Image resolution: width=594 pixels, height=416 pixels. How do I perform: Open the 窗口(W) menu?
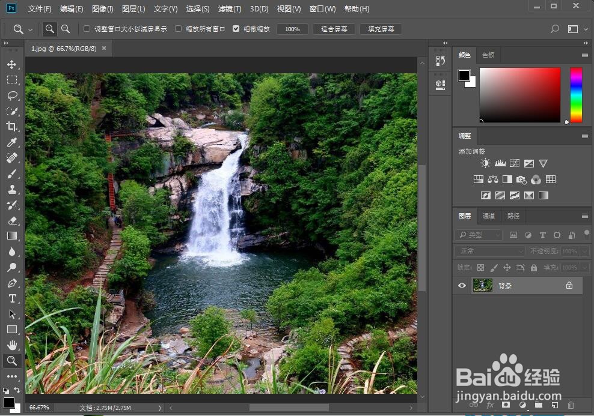coord(322,8)
